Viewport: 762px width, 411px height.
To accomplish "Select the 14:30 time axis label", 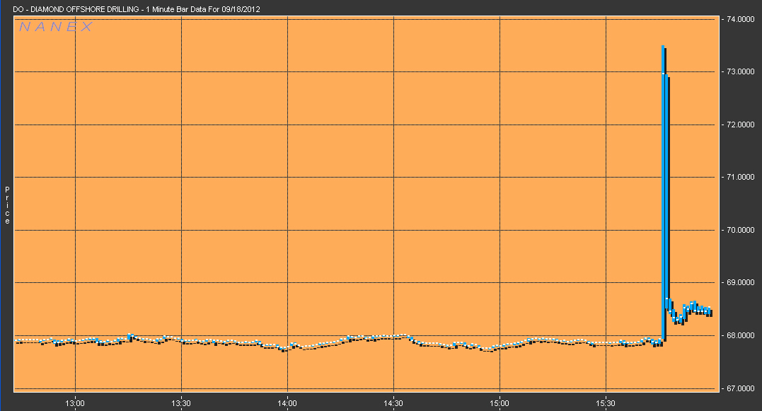I will pyautogui.click(x=393, y=403).
